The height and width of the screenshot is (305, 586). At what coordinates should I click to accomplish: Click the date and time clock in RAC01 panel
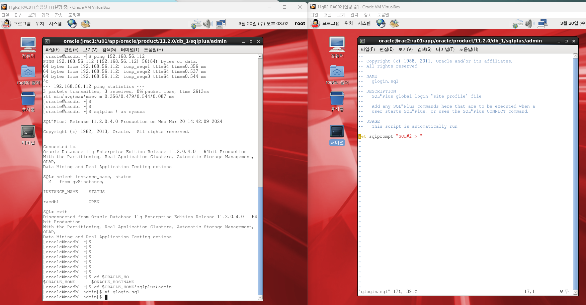[x=263, y=24]
